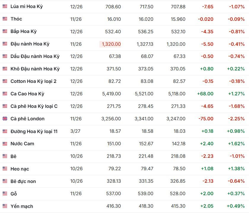The width and height of the screenshot is (249, 213).
Task: Open the Bê commodity link
Action: tap(13, 156)
